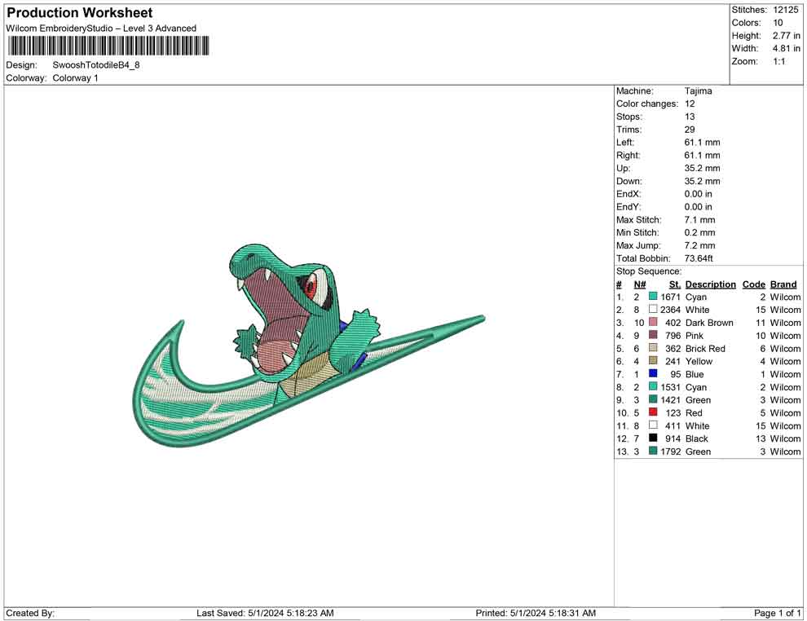Click the Min Stitch value '0.2 mm'

coord(699,232)
